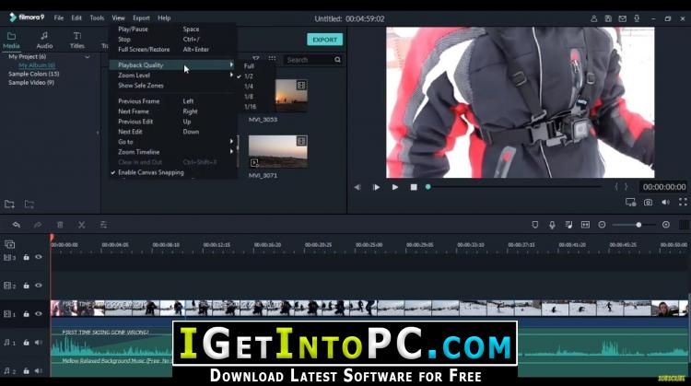Click the teal EXPORT button
Image resolution: width=691 pixels, height=386 pixels.
tap(325, 40)
